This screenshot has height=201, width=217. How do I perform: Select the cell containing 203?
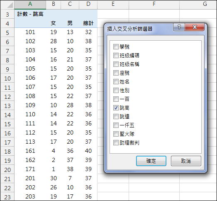coord(30,196)
